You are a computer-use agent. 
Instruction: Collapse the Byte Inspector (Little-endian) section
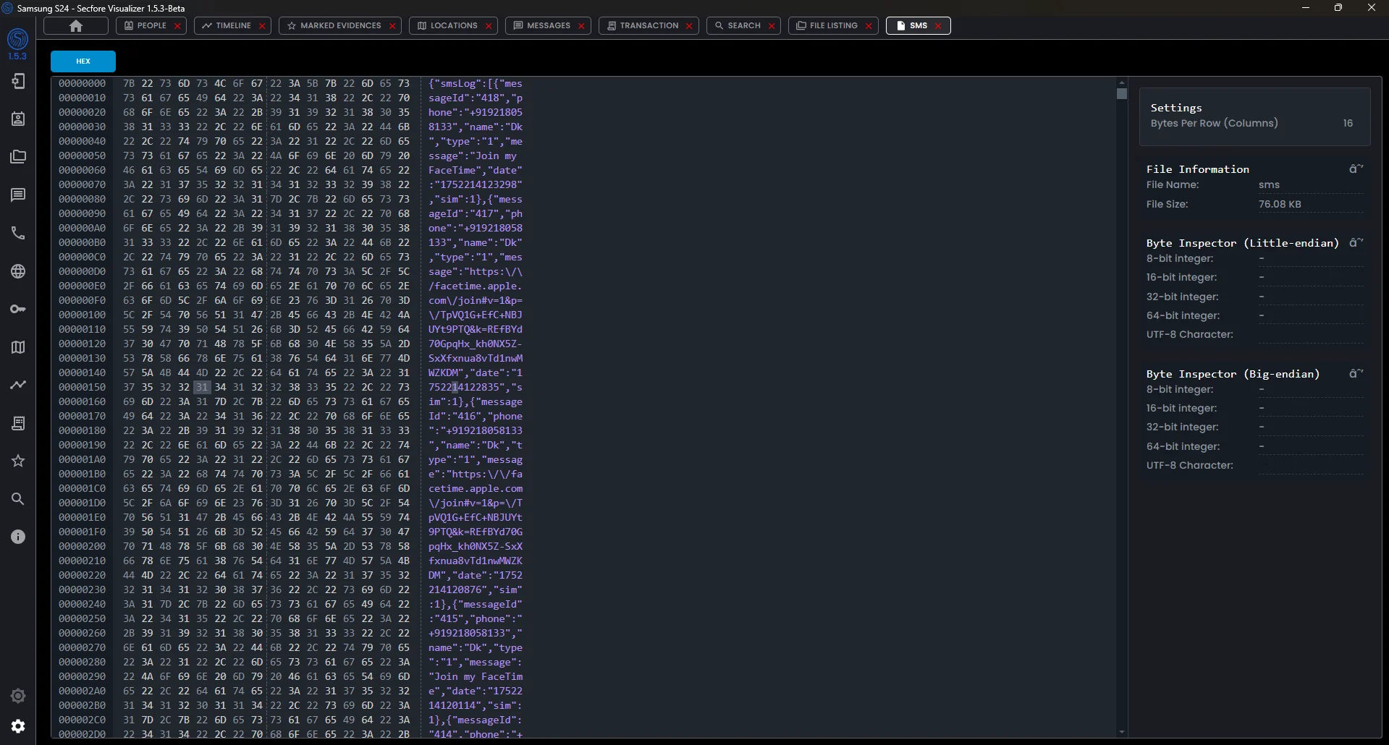pos(1355,243)
